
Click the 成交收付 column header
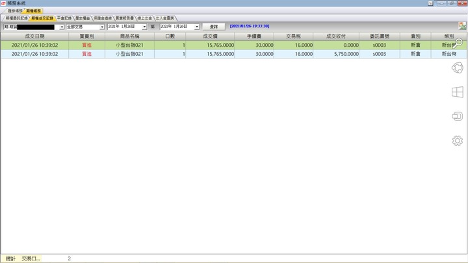(x=336, y=36)
